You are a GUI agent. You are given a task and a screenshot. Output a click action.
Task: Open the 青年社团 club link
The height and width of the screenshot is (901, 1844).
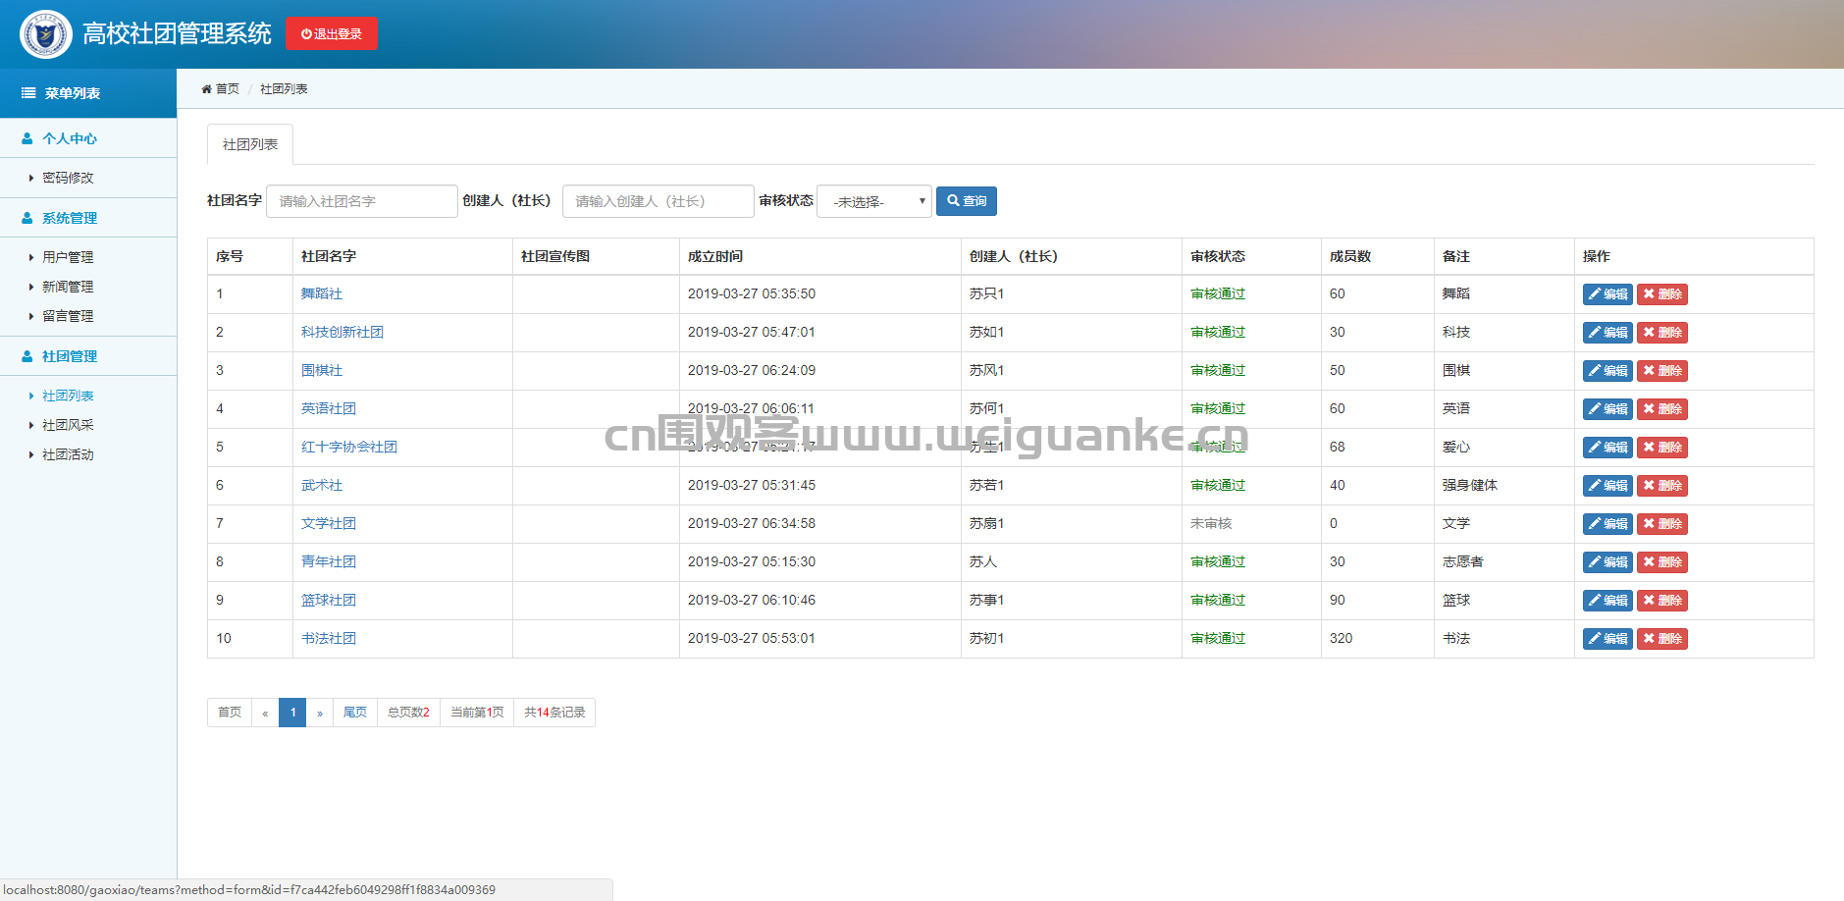pos(329,561)
